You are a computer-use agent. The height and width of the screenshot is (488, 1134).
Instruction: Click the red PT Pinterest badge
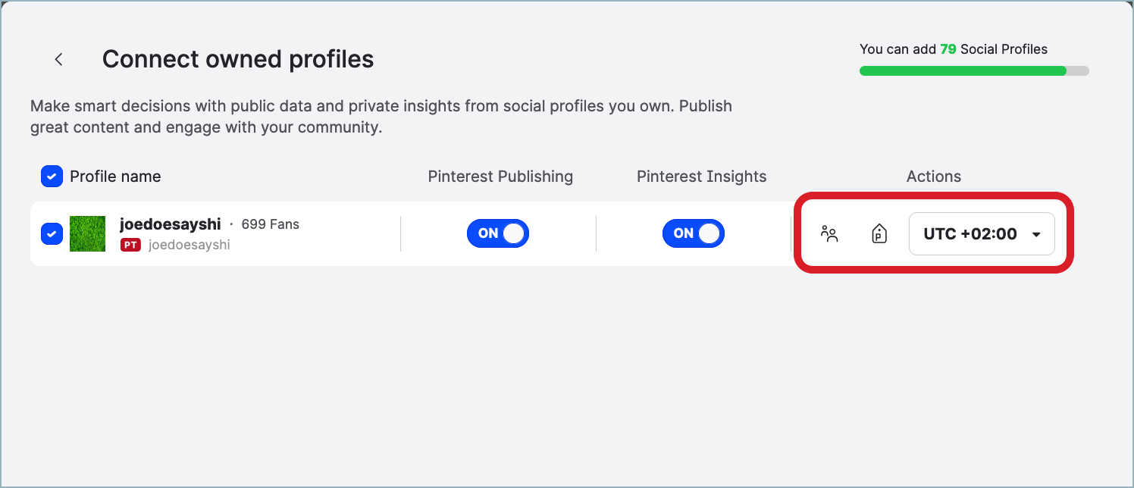[130, 245]
